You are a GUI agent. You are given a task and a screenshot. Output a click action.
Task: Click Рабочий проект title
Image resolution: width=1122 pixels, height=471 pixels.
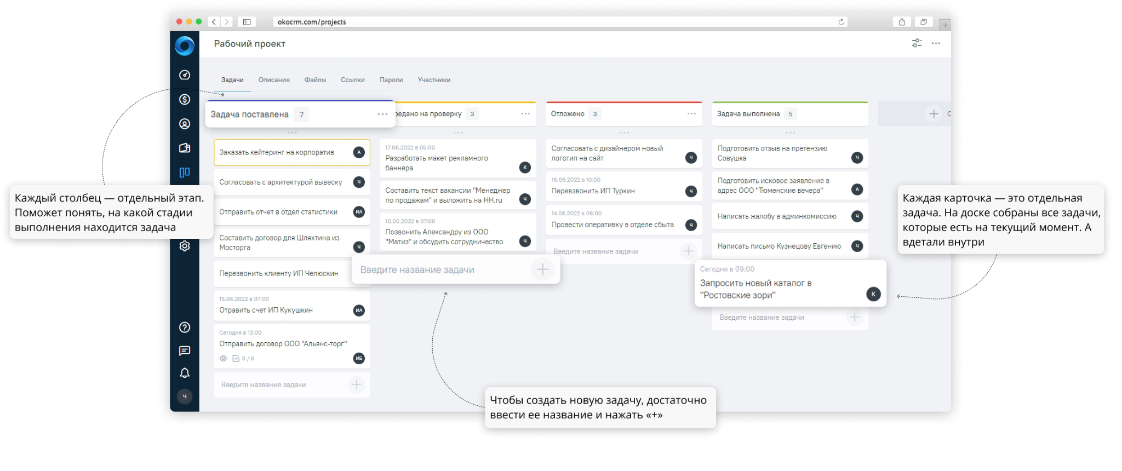pos(249,44)
